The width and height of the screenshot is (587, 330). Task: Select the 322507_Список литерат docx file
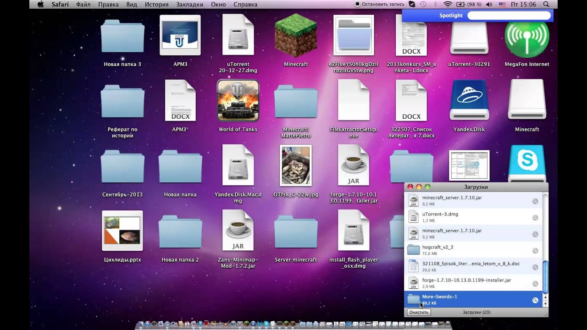coord(411,100)
